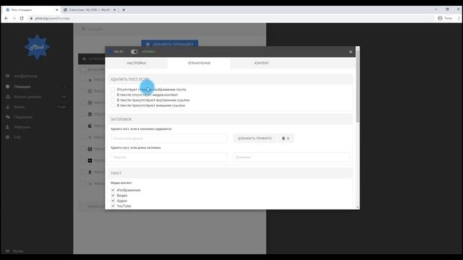463x260 pixels.
Task: Click the Plink star logo
Action: click(x=37, y=47)
